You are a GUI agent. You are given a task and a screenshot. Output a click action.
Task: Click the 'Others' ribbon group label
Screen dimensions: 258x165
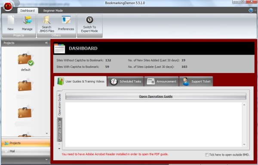click(x=56, y=35)
